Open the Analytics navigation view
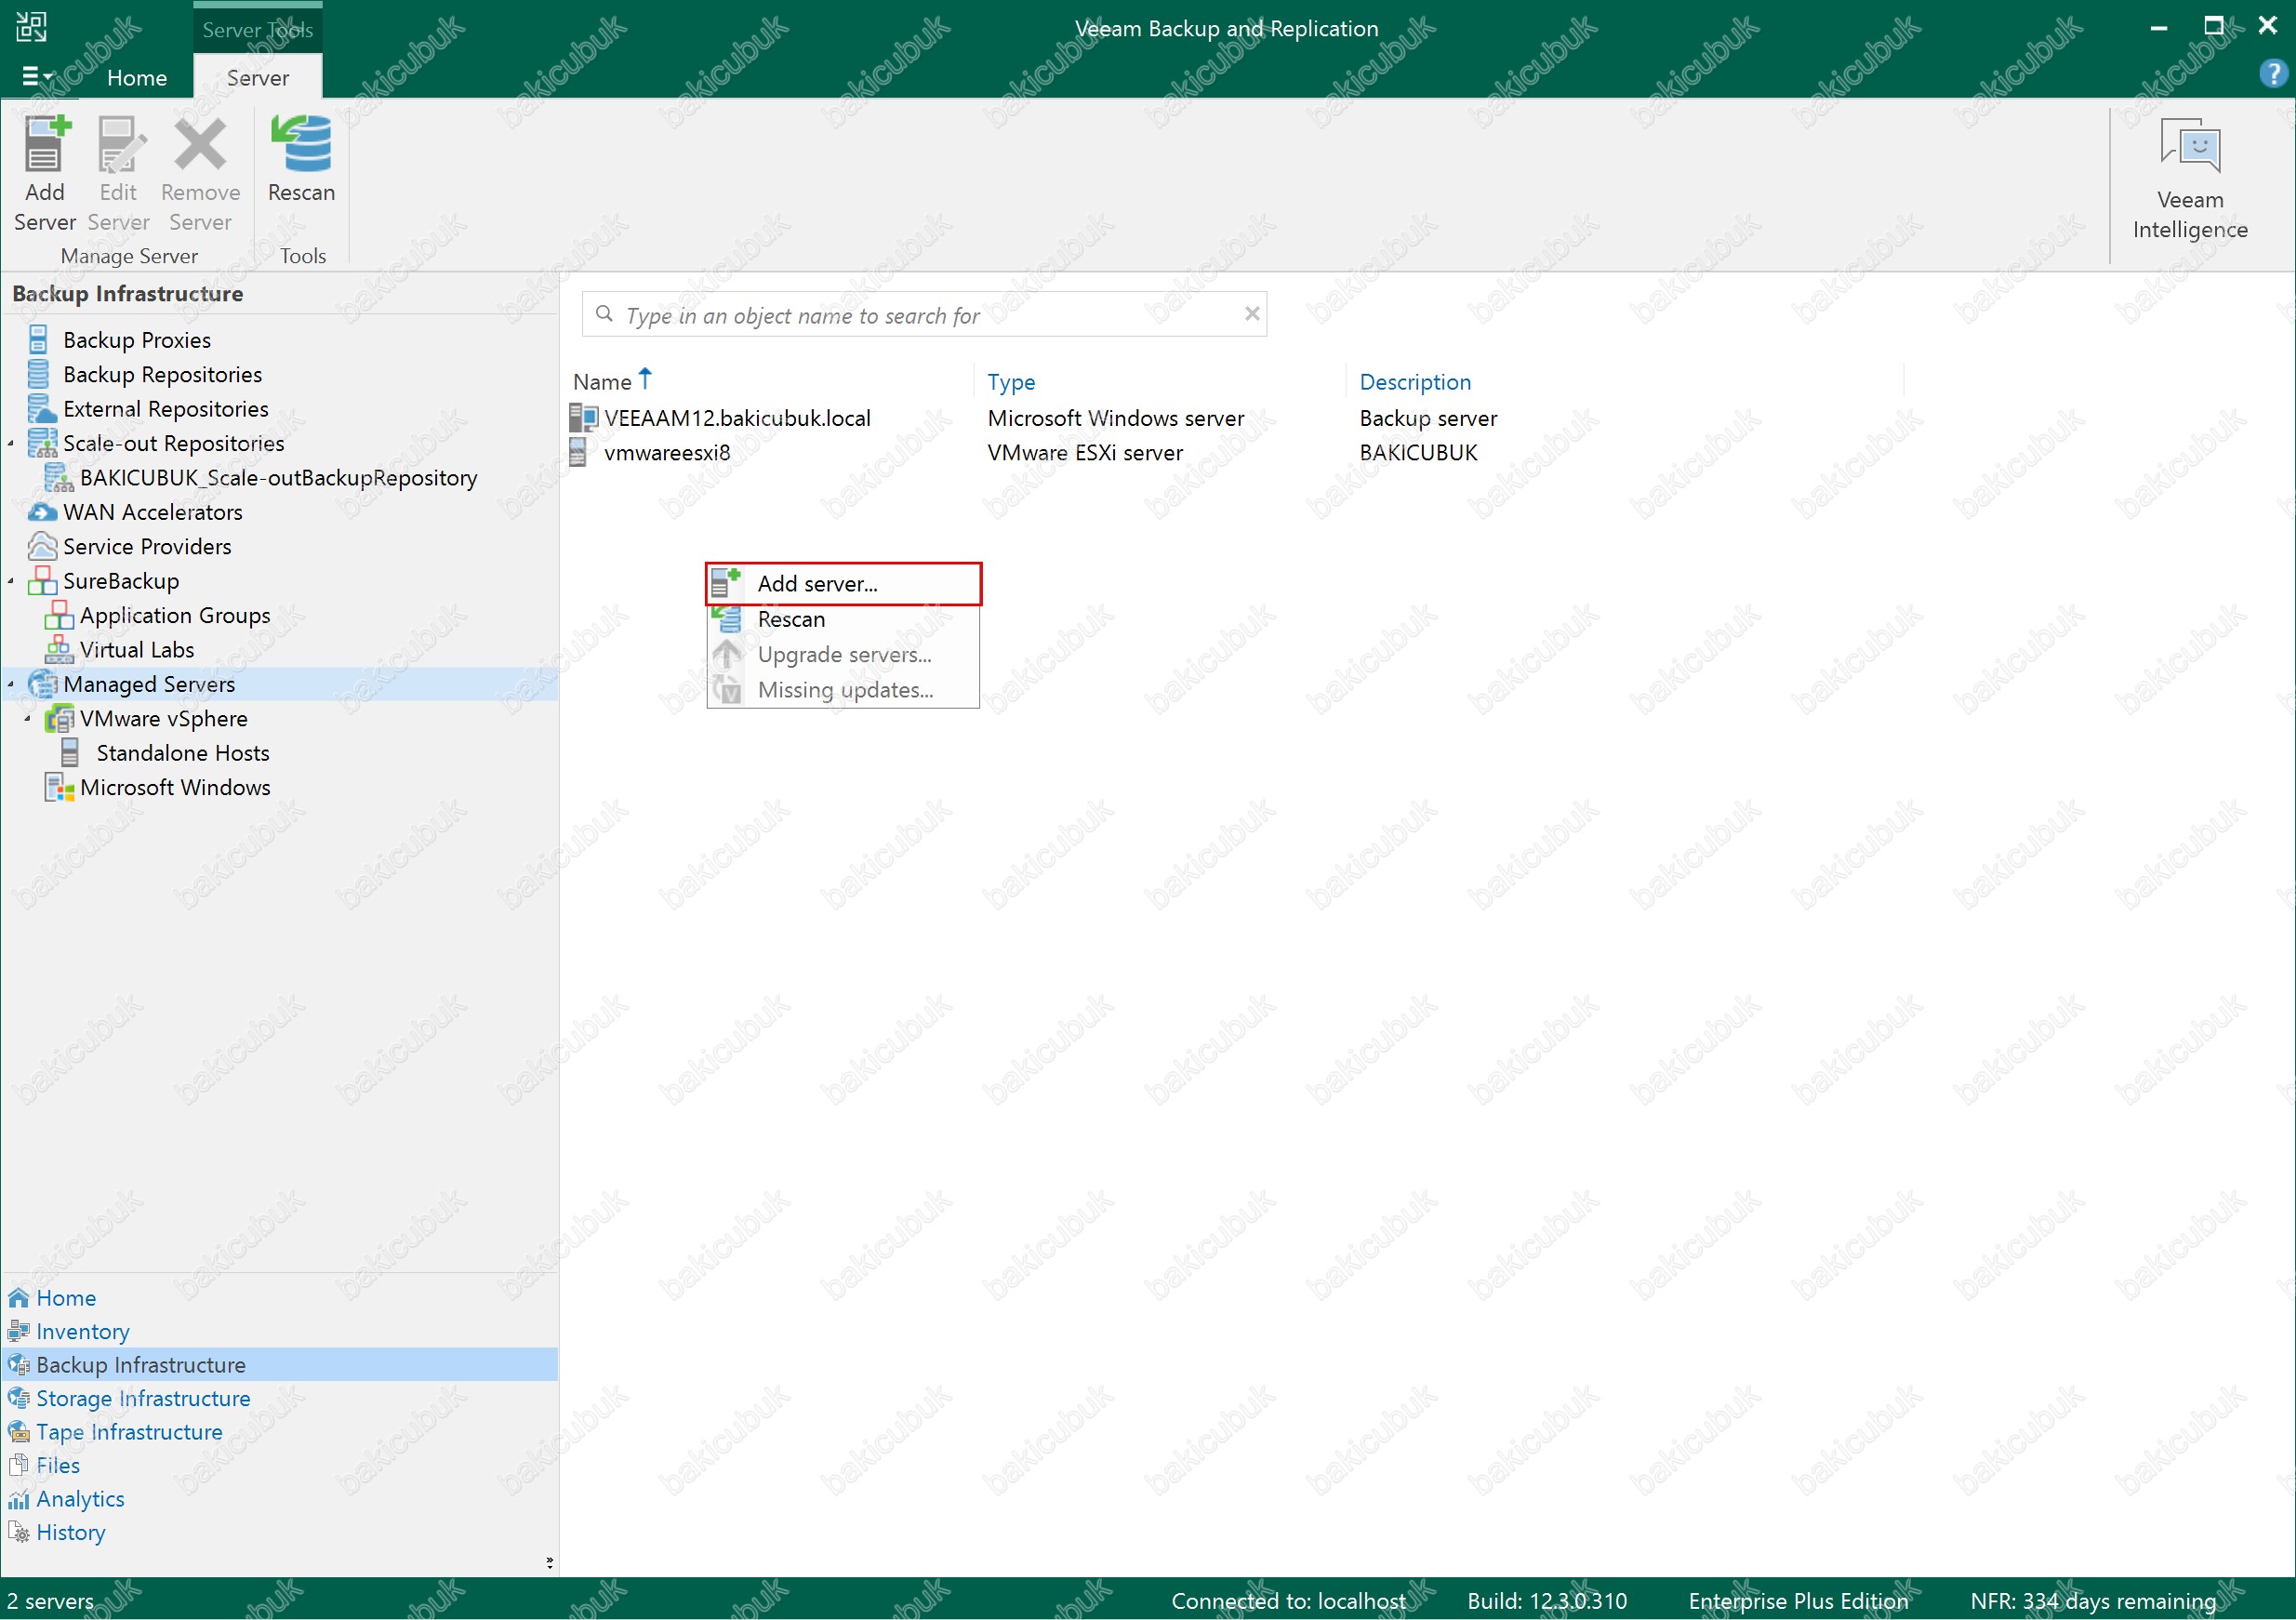This screenshot has width=2296, height=1620. point(80,1498)
